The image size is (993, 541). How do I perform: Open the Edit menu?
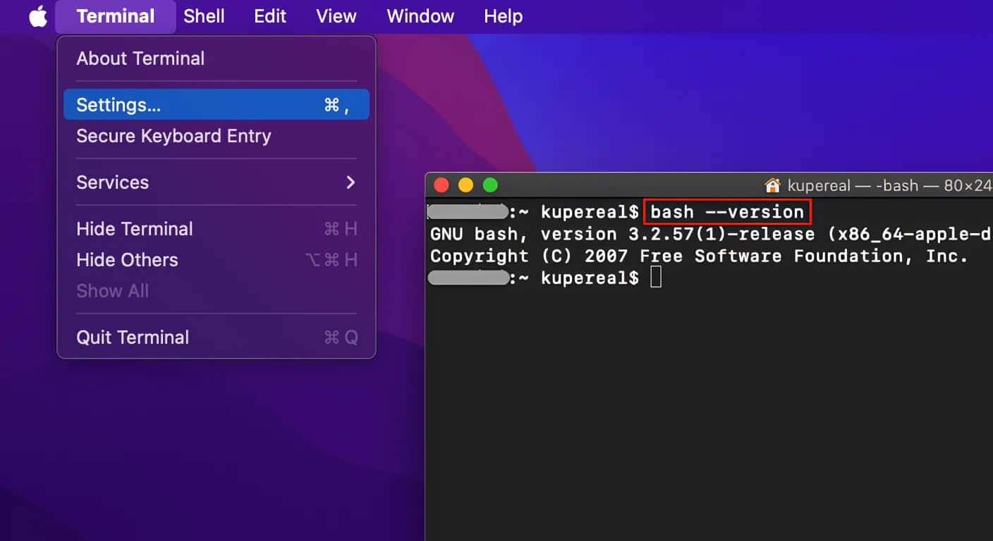[270, 16]
